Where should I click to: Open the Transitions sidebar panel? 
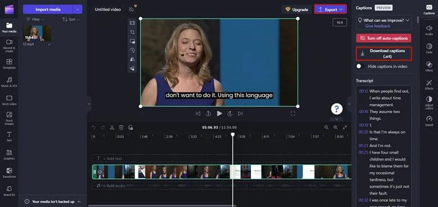[9, 172]
